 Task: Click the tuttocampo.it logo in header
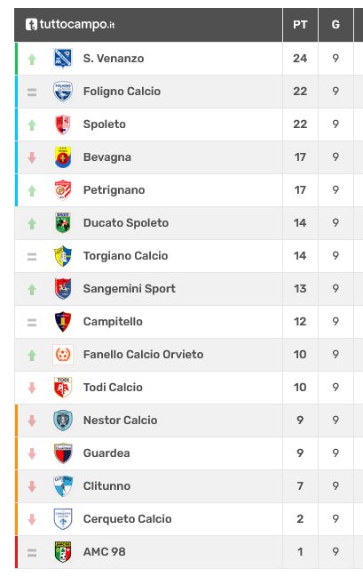pos(70,25)
